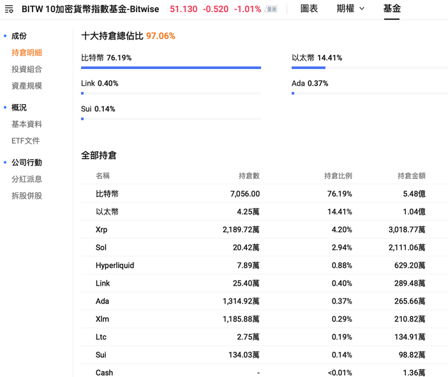Screen dimensions: 448x377
Task: Select the Sol holdings row
Action: click(264, 247)
